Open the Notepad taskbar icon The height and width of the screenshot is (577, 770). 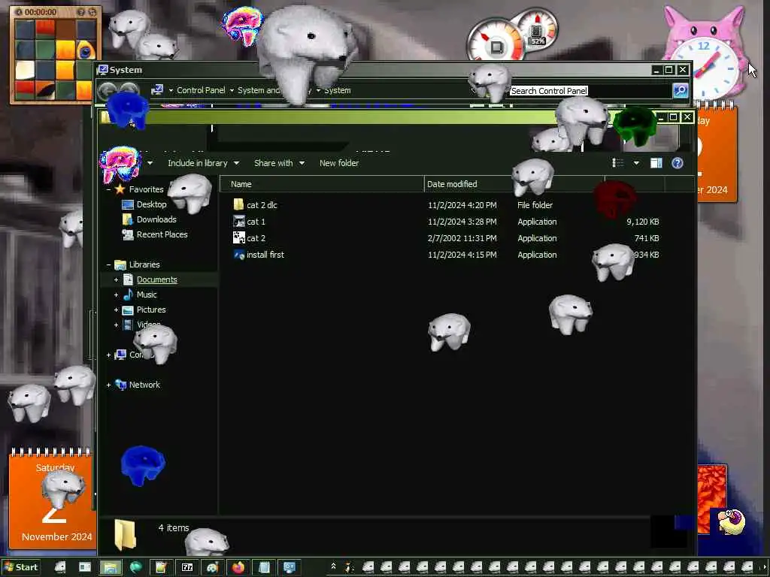pos(264,567)
